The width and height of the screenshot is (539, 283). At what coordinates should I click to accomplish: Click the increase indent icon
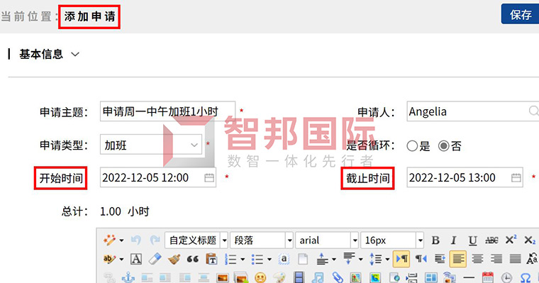point(440,259)
